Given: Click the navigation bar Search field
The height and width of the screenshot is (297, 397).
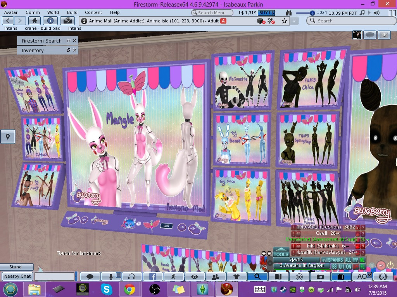Looking at the screenshot, I should [x=351, y=21].
